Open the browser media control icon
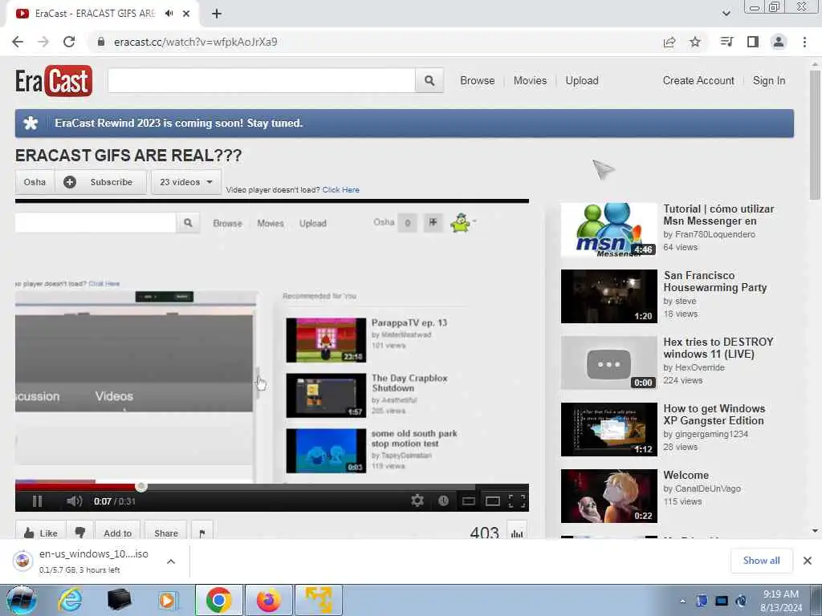The height and width of the screenshot is (616, 822). pyautogui.click(x=726, y=42)
